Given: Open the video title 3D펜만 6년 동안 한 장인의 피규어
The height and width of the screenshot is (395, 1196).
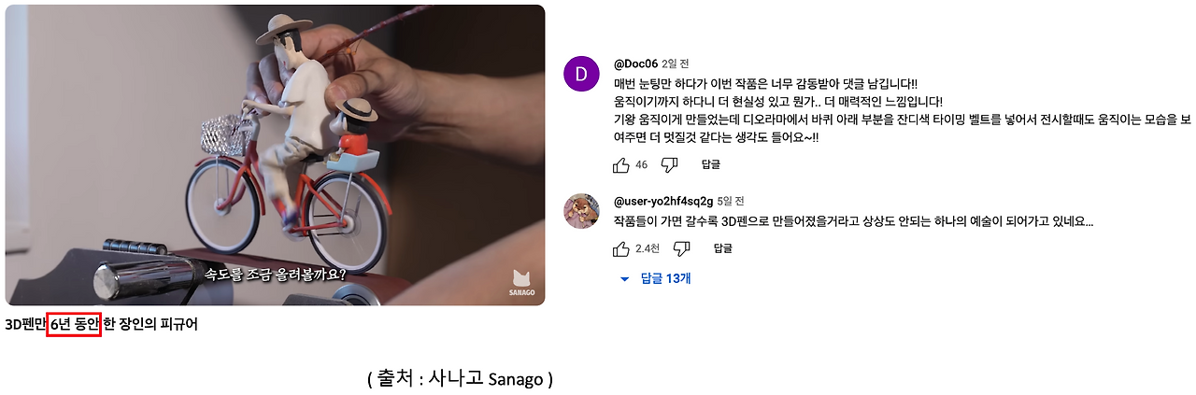Looking at the screenshot, I should (101, 324).
